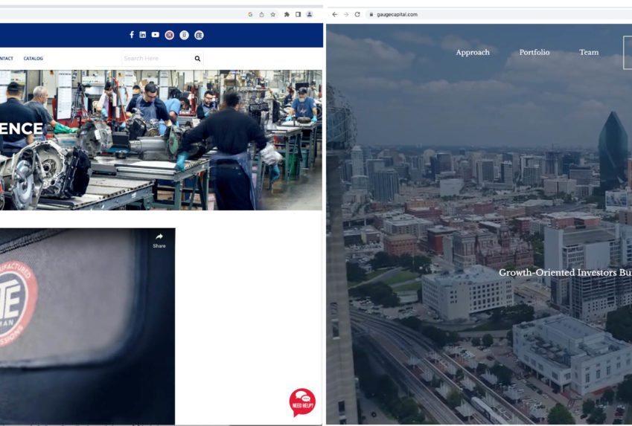Screen dimensions: 632x426
Task: Click Share on the embedded video
Action: pyautogui.click(x=159, y=240)
